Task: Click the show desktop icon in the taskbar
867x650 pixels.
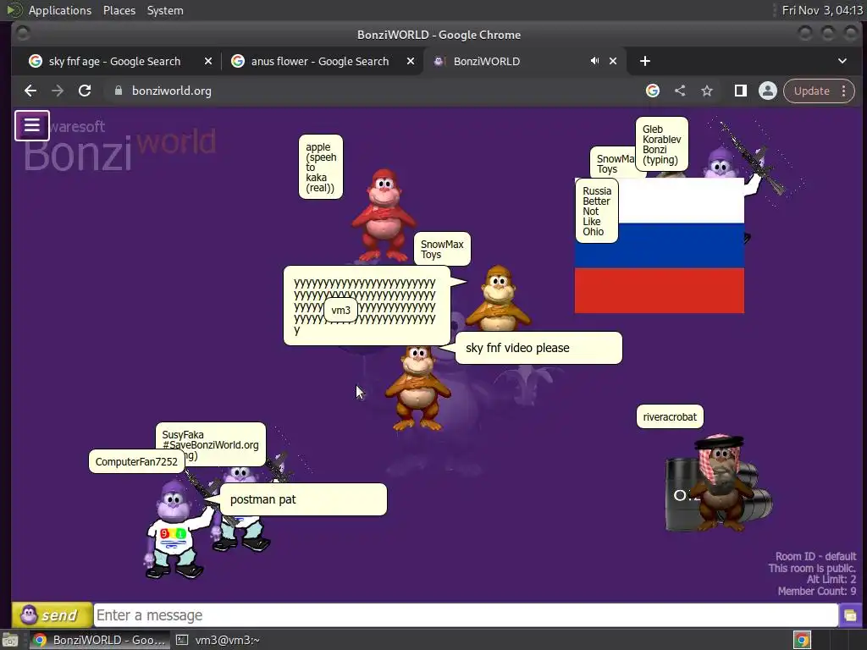Action: [x=10, y=640]
